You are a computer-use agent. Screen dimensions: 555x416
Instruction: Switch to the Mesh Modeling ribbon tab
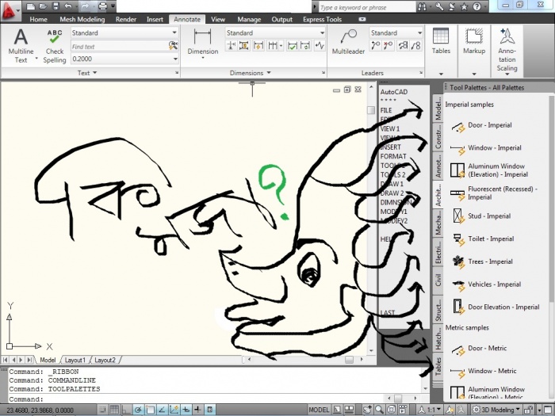pos(82,19)
